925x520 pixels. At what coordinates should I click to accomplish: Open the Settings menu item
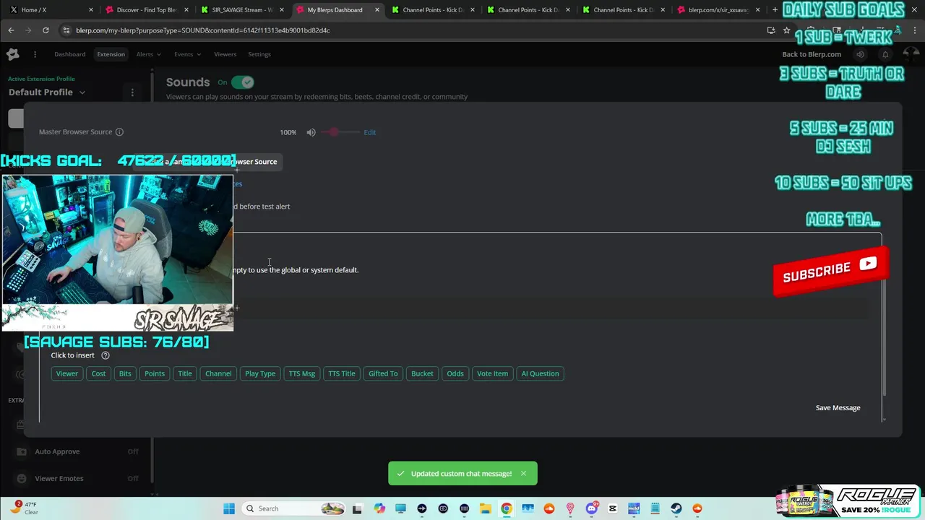pos(259,54)
